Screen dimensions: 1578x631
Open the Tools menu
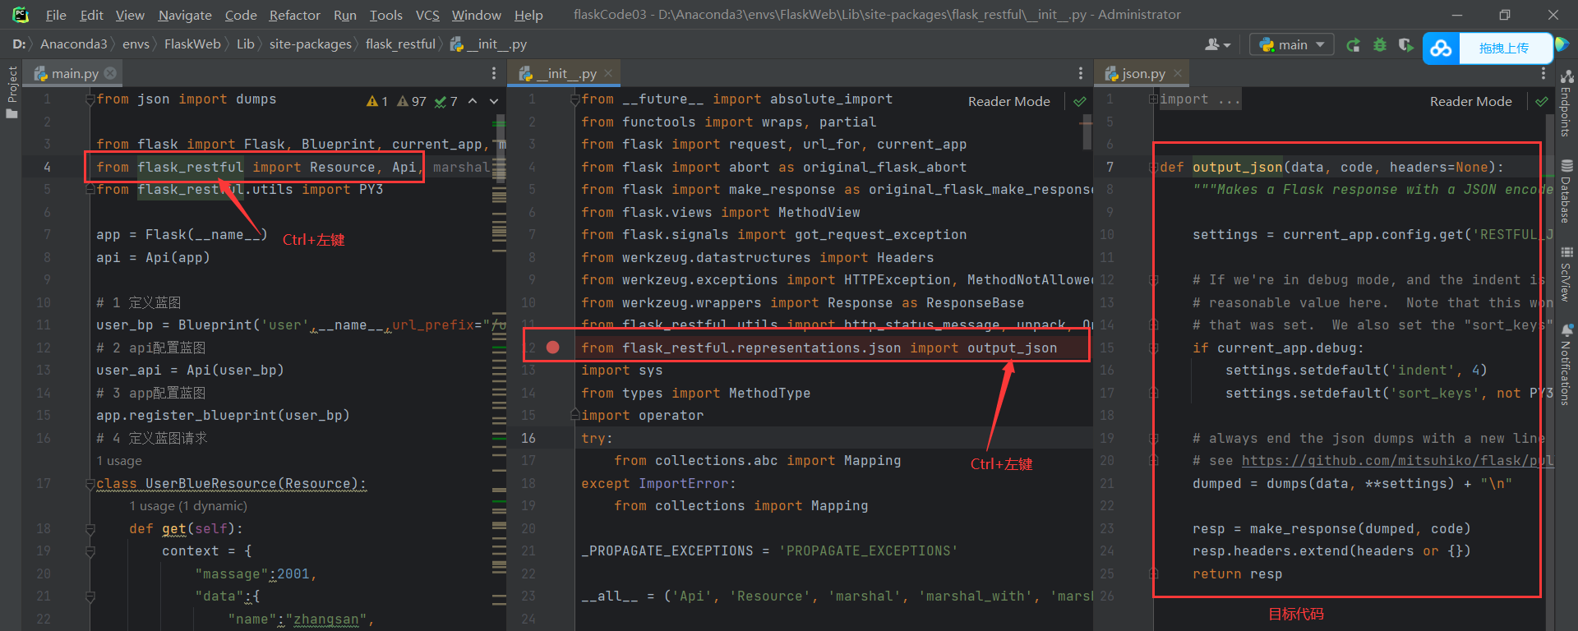point(385,15)
